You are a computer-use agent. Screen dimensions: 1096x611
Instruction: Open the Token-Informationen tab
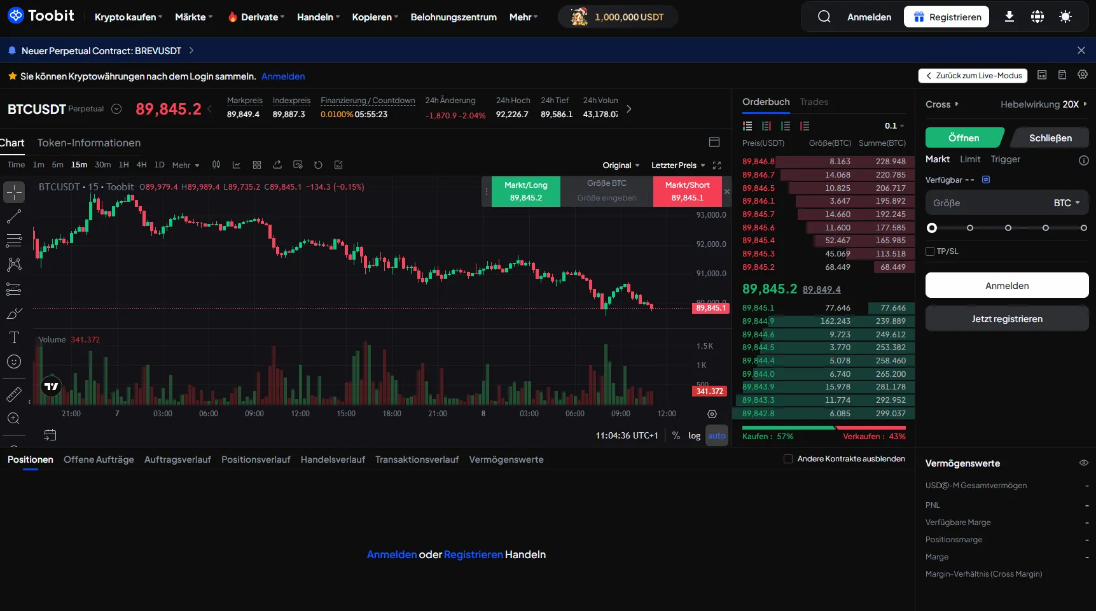89,143
